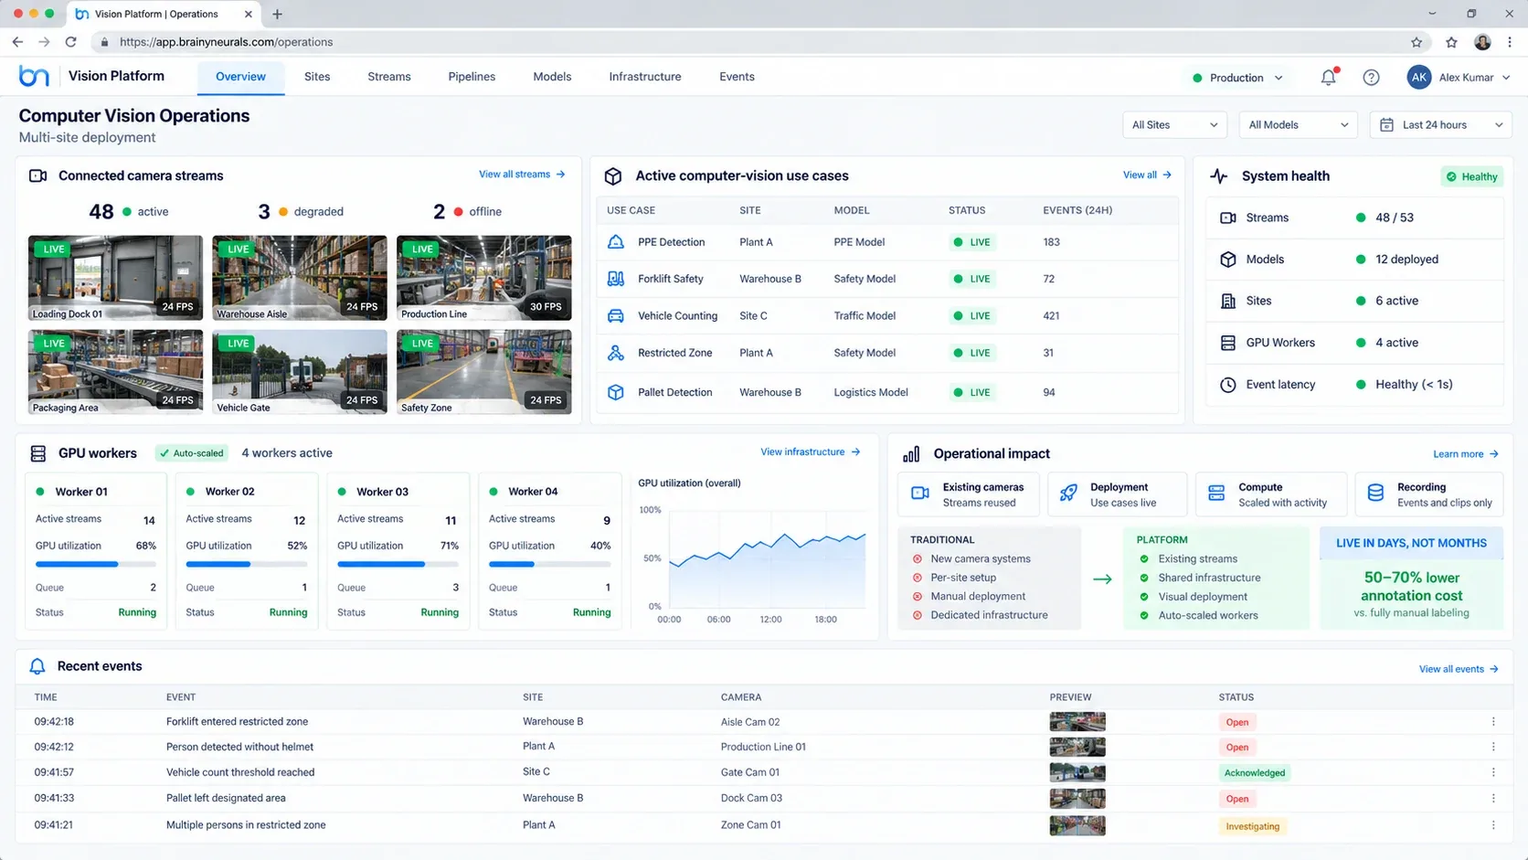Click the Recording database icon
Screen dimensions: 1528x860
(1375, 494)
